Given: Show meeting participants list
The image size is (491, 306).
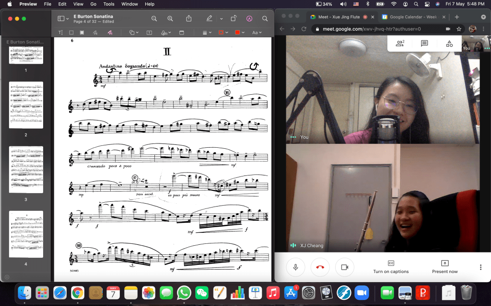Looking at the screenshot, I should (399, 44).
